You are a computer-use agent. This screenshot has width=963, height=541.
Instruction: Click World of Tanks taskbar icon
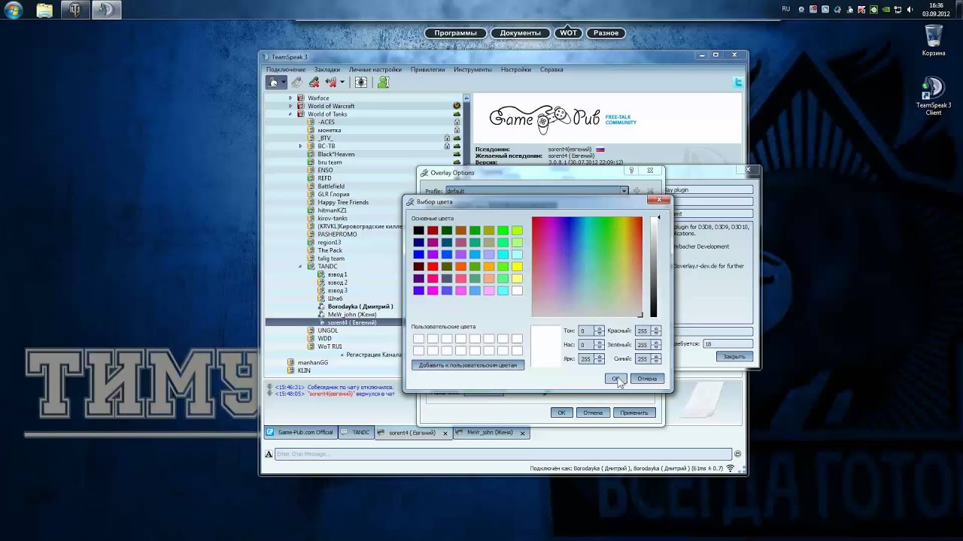(75, 10)
